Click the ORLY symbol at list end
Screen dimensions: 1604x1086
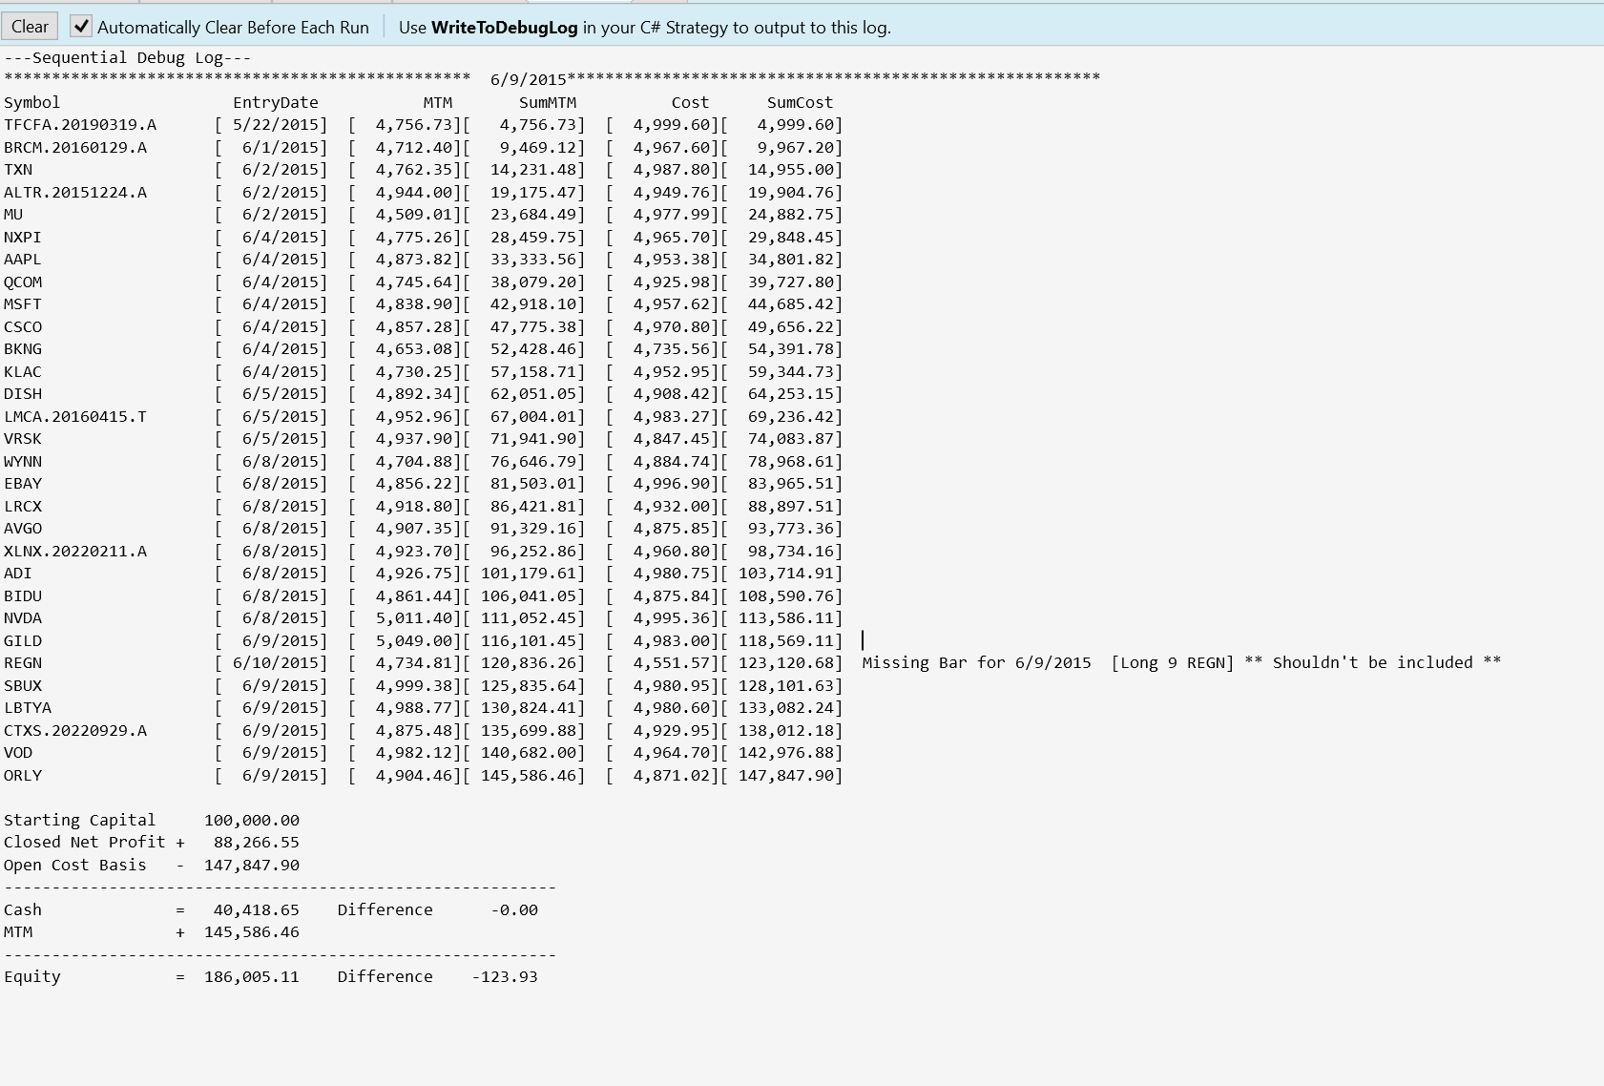pos(23,776)
